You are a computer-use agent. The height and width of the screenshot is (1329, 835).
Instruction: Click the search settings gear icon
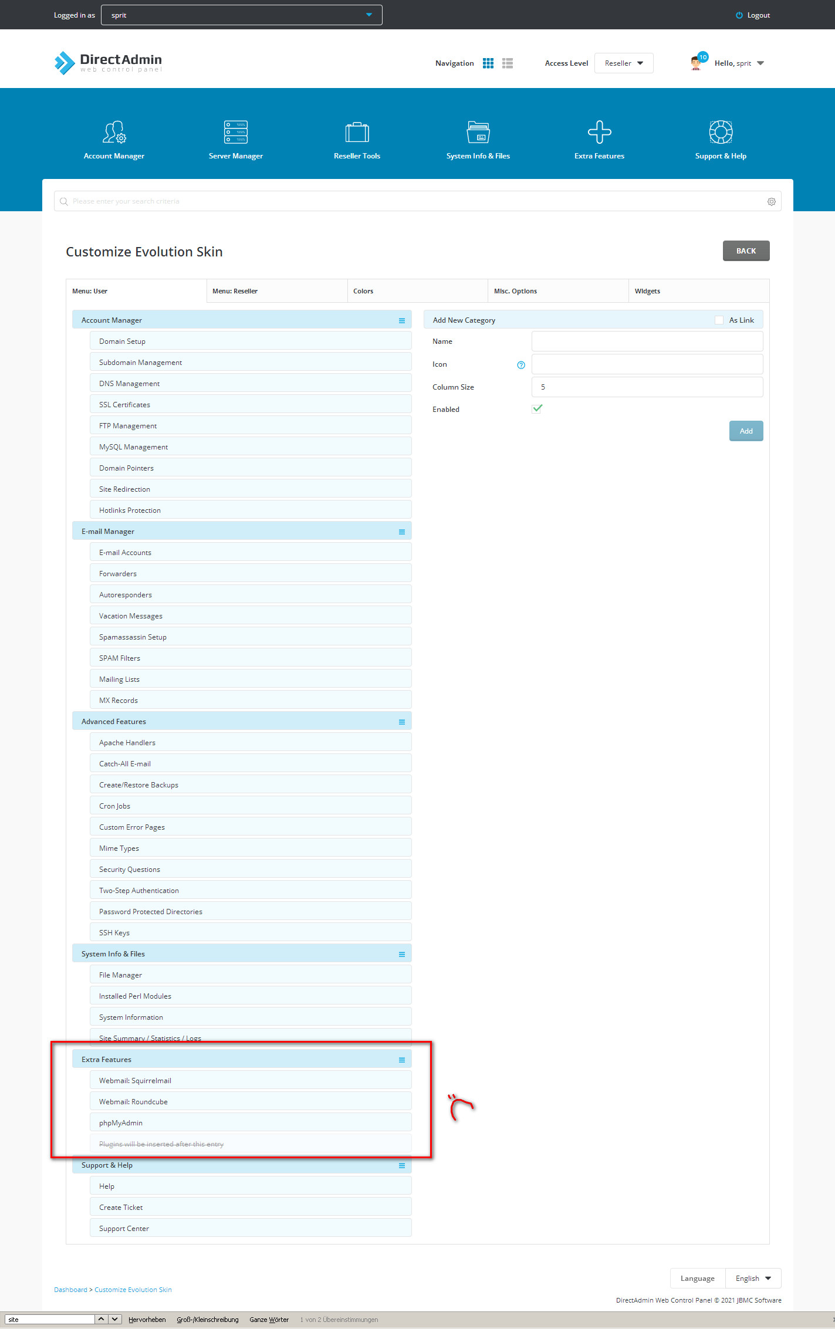(x=771, y=202)
